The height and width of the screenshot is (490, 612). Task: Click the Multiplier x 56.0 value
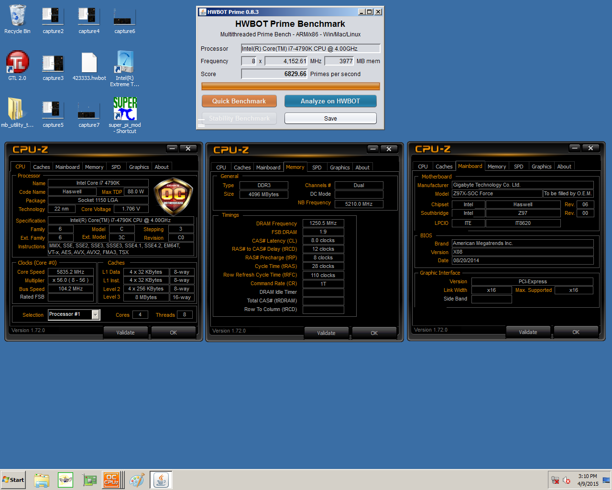tap(71, 280)
